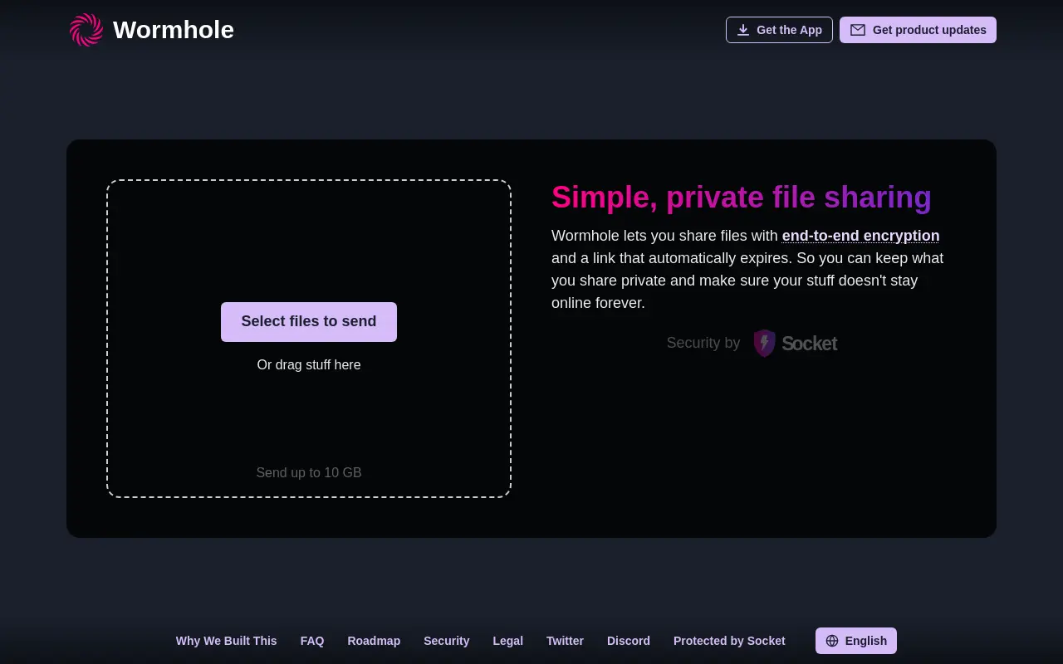Open the end-to-end encryption link
This screenshot has width=1063, height=664.
tap(860, 236)
